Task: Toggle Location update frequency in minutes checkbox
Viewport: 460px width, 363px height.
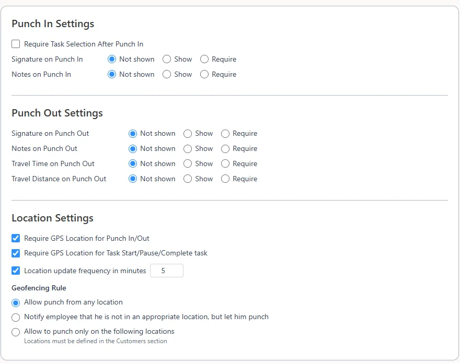Action: click(x=16, y=271)
